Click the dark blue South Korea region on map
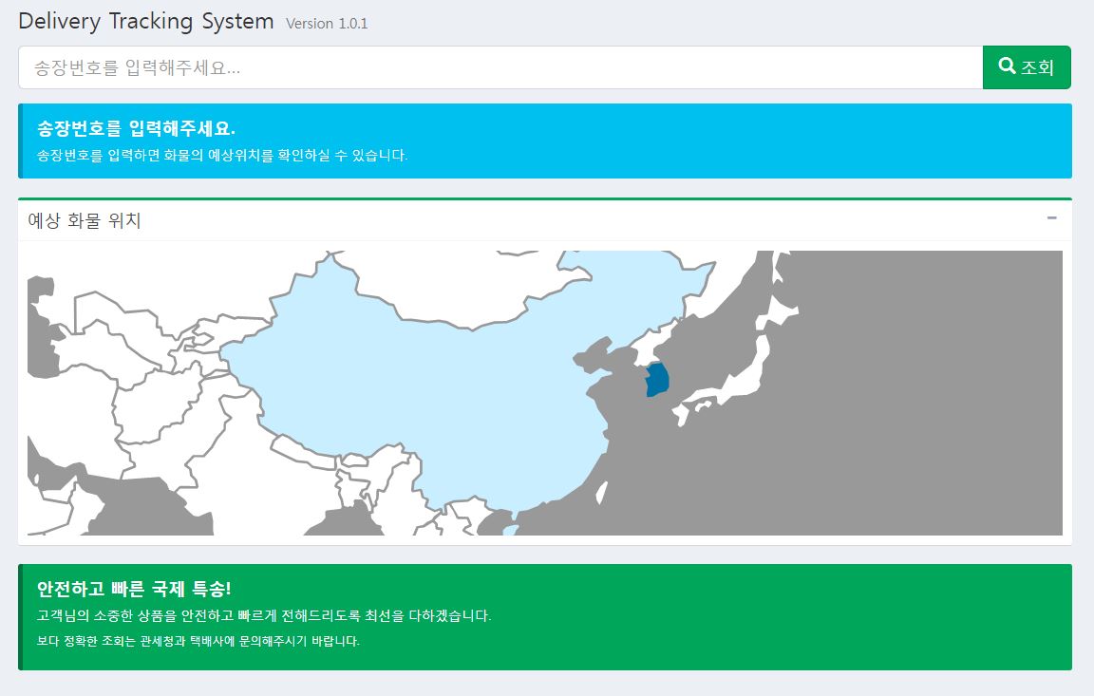The height and width of the screenshot is (696, 1094). tap(657, 380)
